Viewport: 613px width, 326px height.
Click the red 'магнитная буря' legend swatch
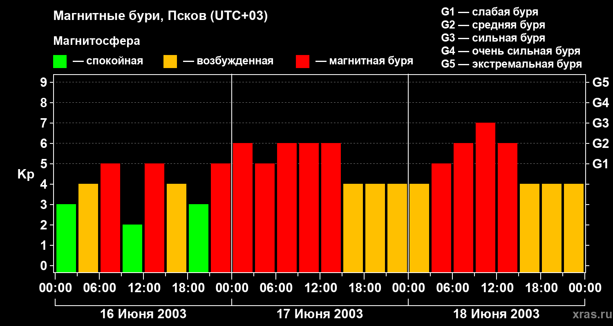pyautogui.click(x=302, y=62)
